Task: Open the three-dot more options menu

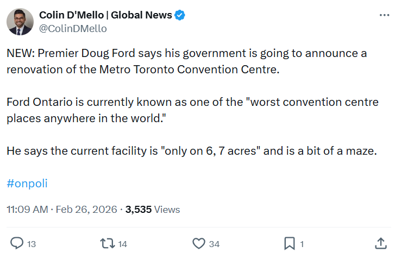Action: click(384, 16)
